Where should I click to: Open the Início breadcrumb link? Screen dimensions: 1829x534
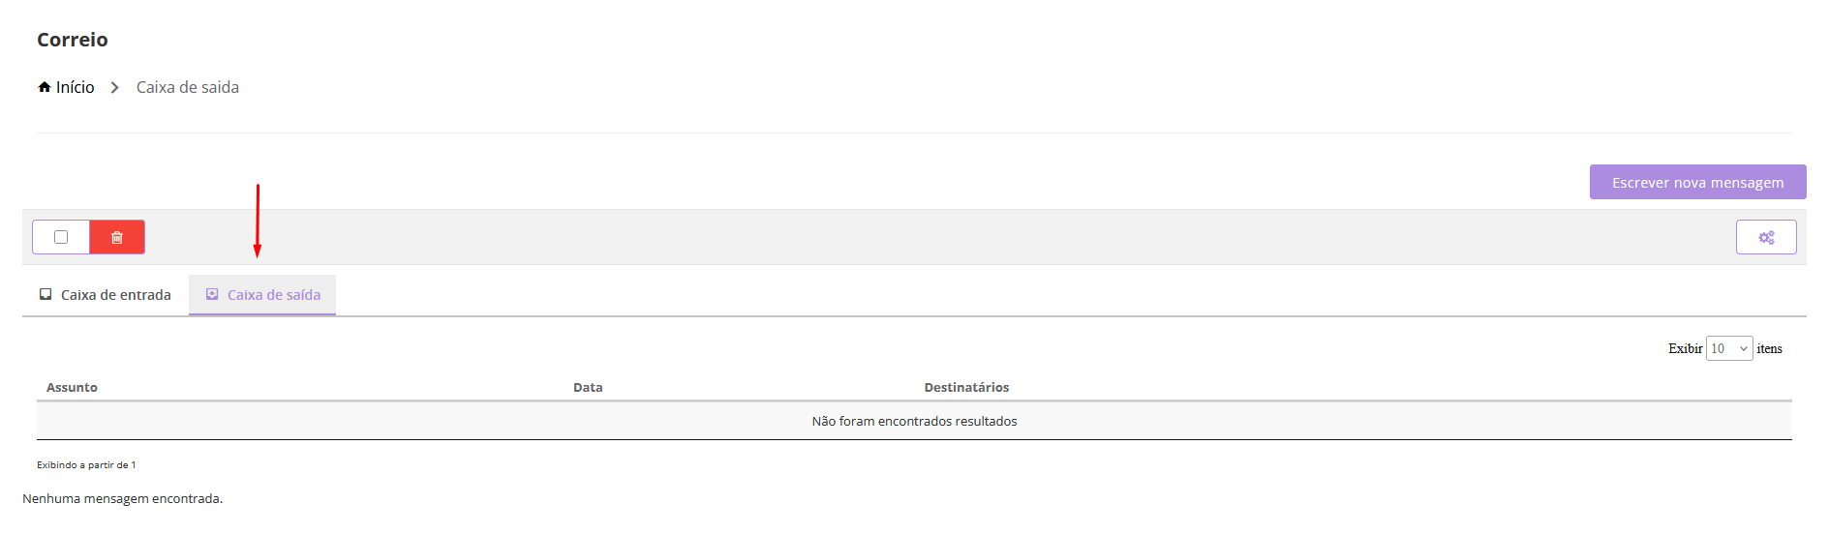click(75, 87)
